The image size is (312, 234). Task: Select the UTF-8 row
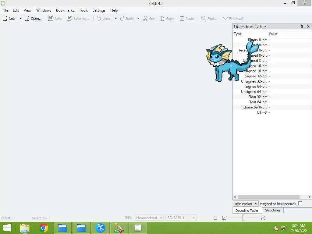(x=272, y=112)
